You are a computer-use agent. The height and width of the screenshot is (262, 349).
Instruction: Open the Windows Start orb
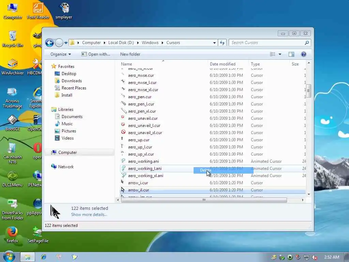[x=9, y=257]
